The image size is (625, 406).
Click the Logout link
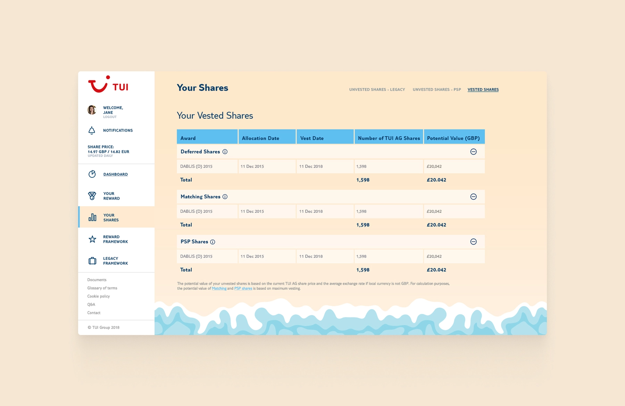110,117
